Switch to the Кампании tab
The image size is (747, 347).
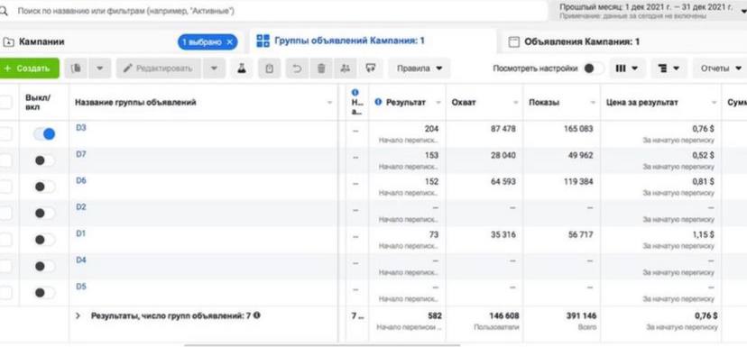41,41
